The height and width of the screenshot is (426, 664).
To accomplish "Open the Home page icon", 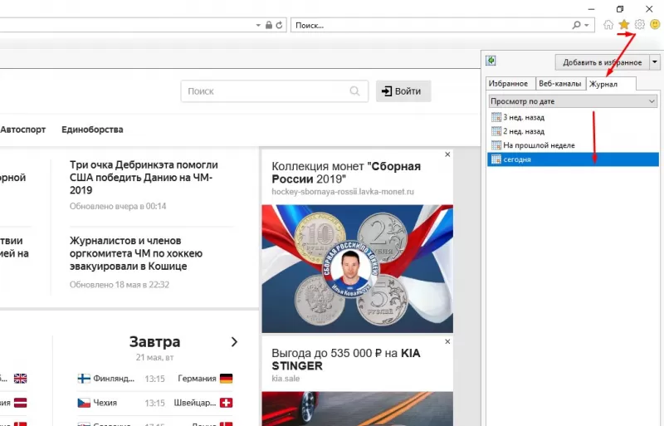I will click(608, 25).
